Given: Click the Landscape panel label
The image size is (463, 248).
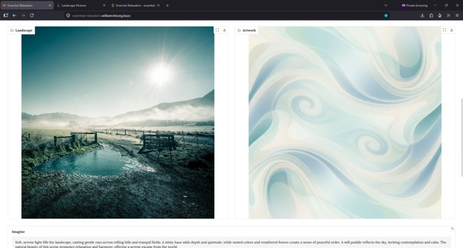Looking at the screenshot, I should pos(22,30).
